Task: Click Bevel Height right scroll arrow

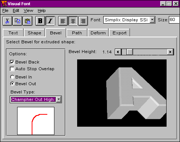Action: [170, 52]
